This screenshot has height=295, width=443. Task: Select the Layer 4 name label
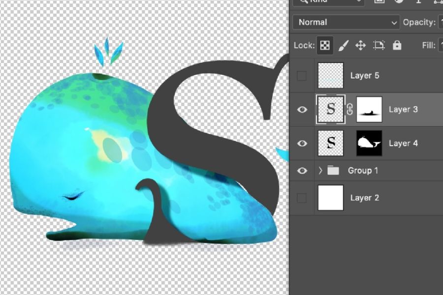tap(403, 144)
